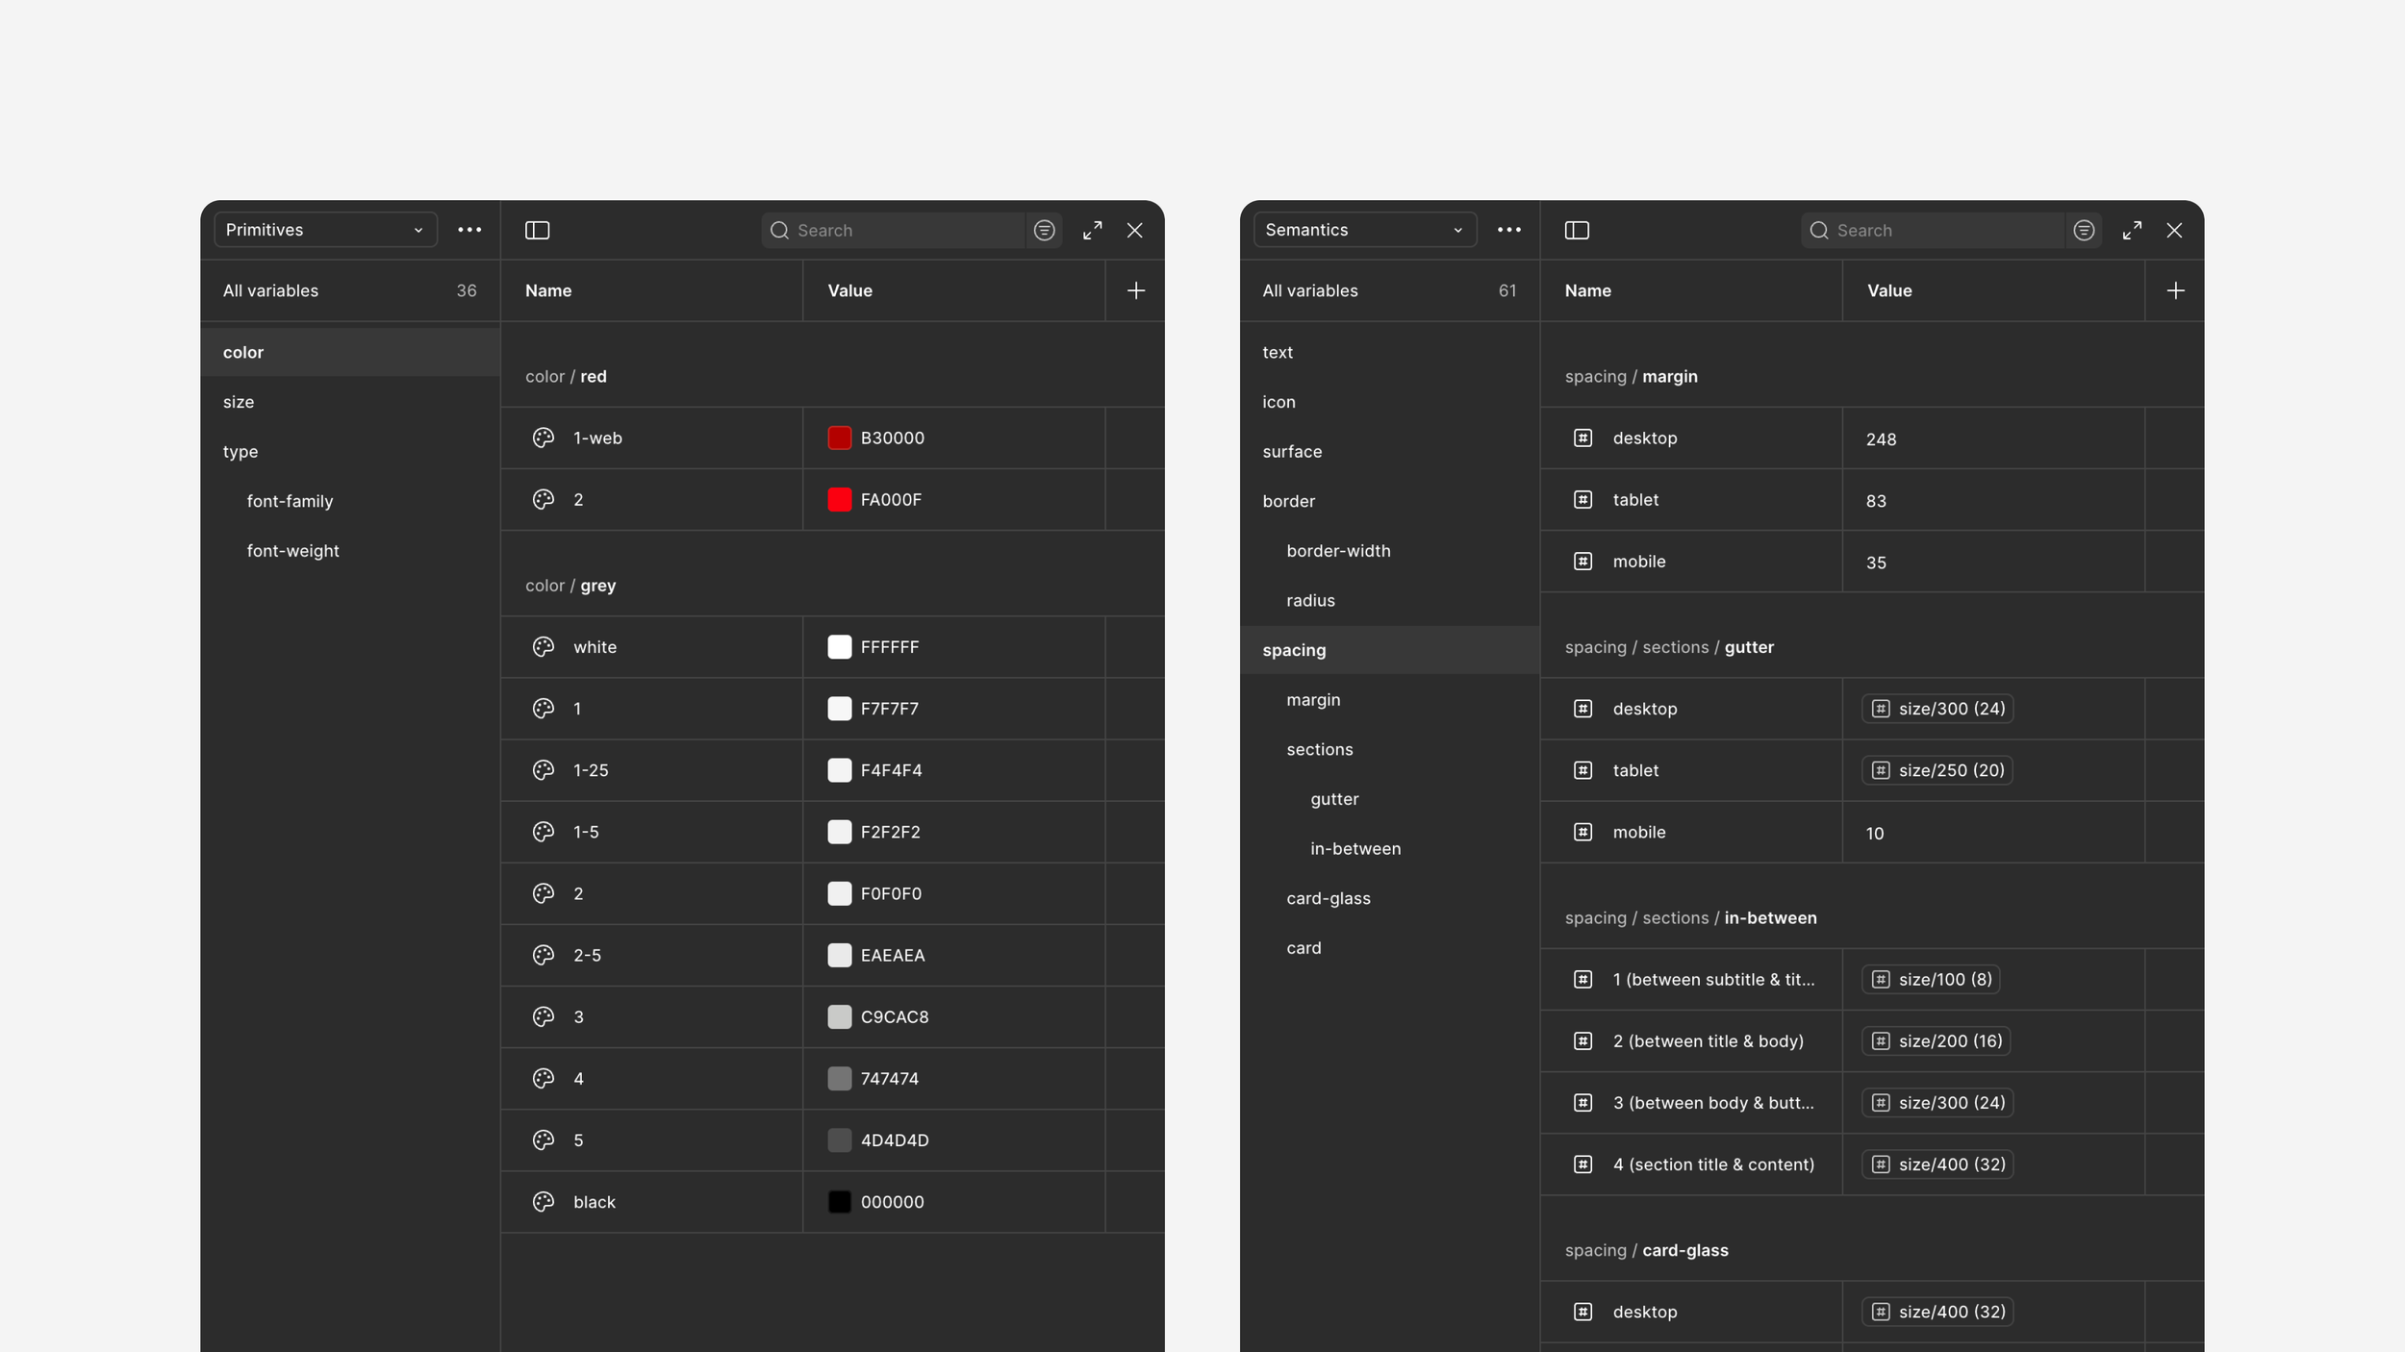The width and height of the screenshot is (2405, 1352).
Task: Click filter icon in Semantics search bar
Action: (x=2084, y=230)
